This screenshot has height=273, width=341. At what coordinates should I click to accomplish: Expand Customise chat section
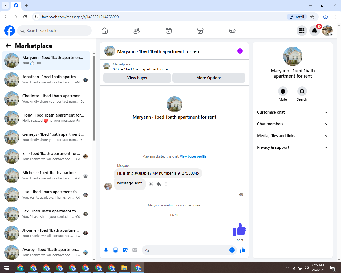point(293,112)
